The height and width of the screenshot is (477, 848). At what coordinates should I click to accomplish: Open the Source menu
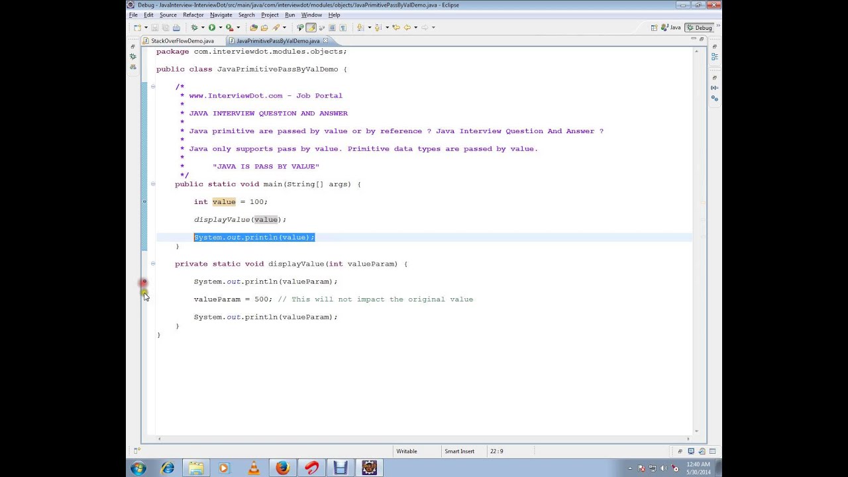[x=168, y=15]
